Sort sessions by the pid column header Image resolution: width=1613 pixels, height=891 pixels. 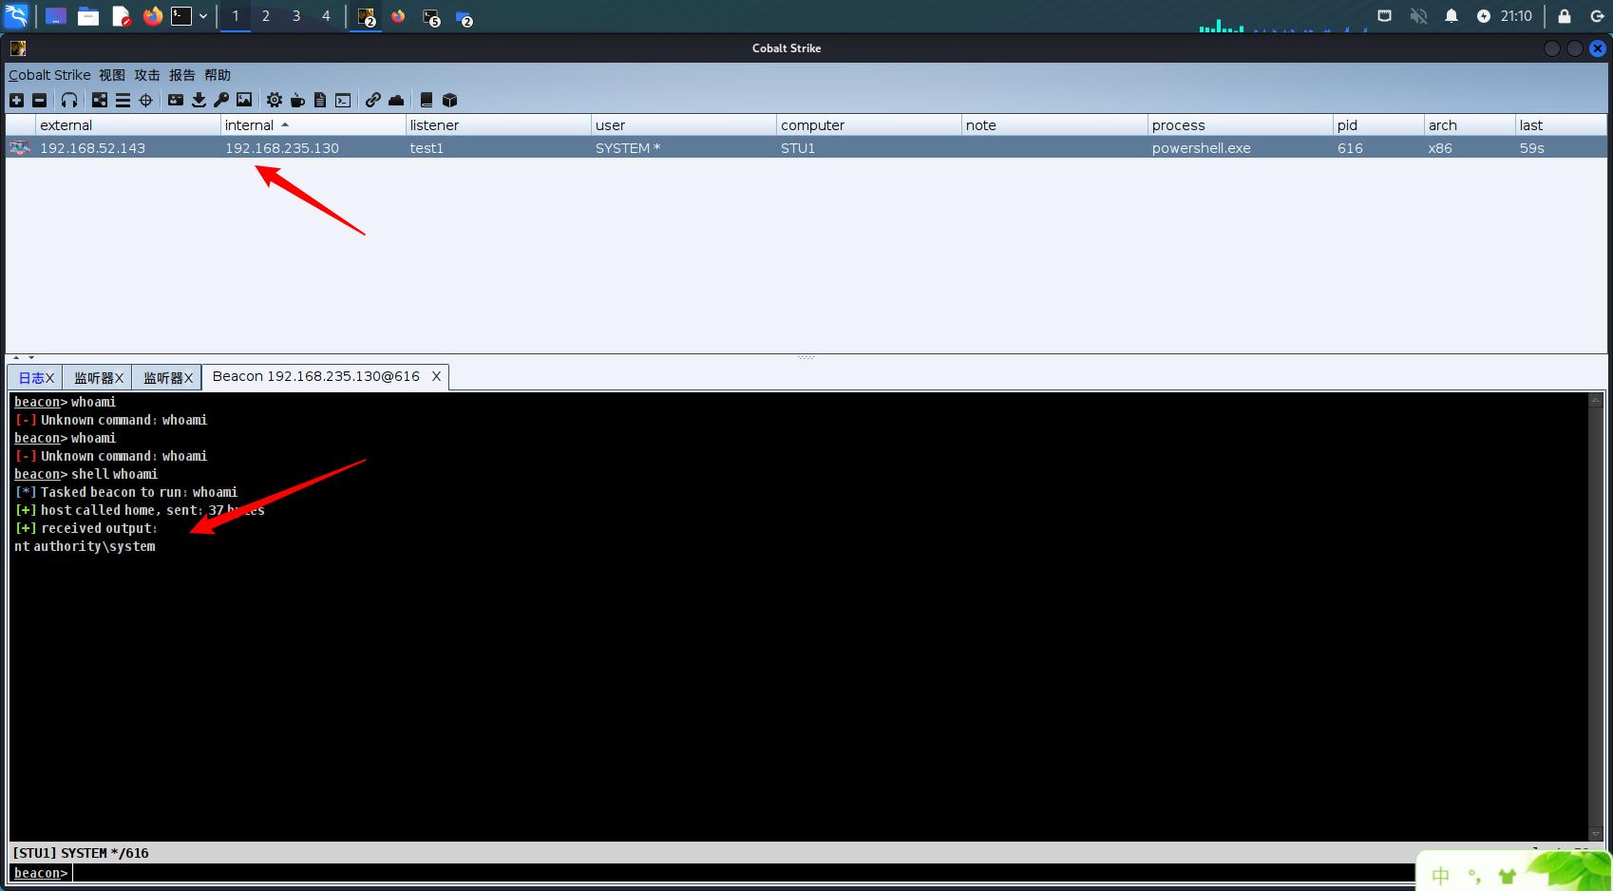[x=1378, y=125]
